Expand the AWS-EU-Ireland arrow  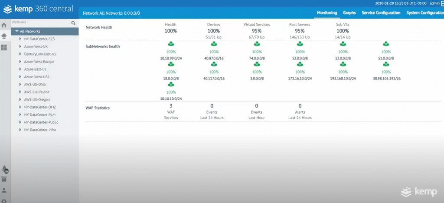tap(20, 92)
